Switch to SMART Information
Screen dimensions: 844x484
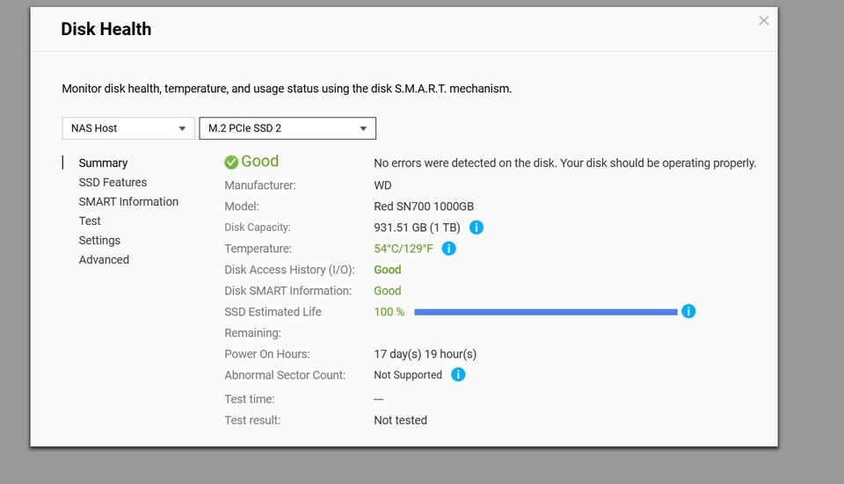click(x=128, y=202)
